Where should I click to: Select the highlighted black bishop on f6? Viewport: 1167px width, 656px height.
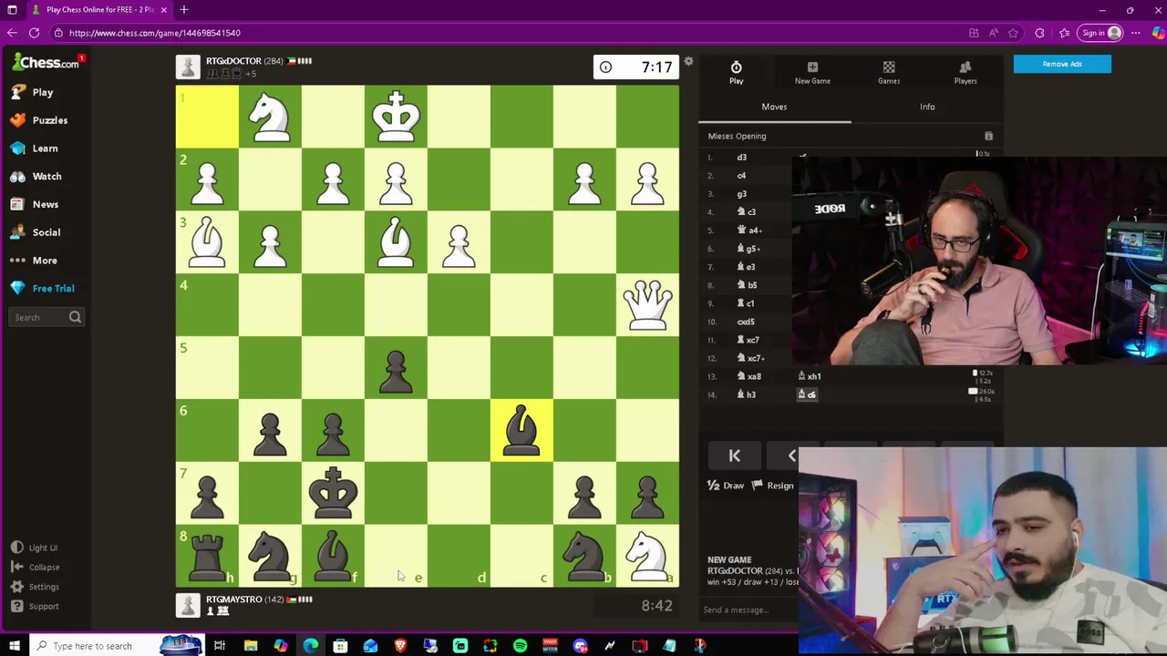pos(522,430)
